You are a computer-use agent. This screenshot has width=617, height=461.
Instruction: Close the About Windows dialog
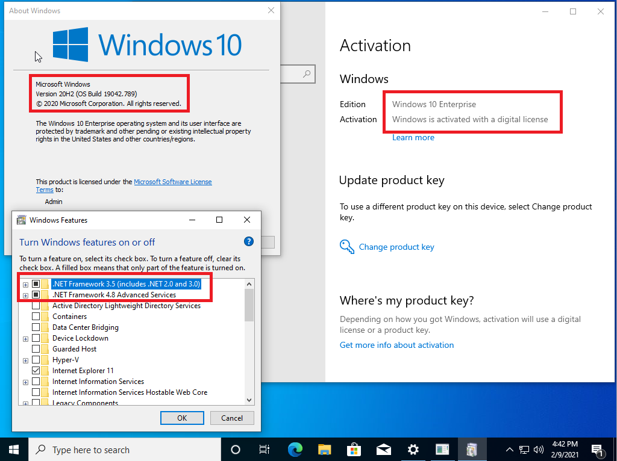(x=271, y=10)
